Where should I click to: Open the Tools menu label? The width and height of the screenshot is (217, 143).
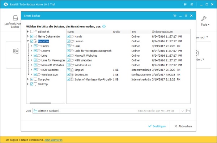pos(205,25)
